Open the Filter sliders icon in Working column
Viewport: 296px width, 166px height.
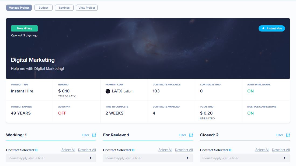click(x=94, y=135)
